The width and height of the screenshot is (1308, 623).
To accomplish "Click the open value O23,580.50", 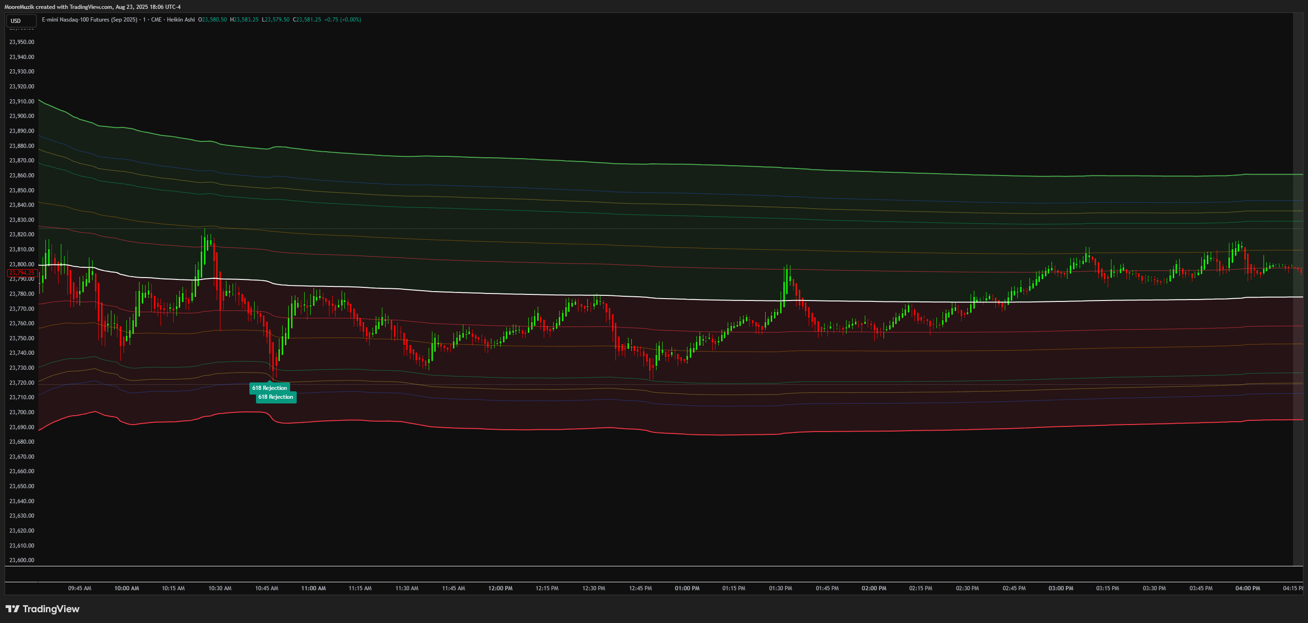I will 212,20.
